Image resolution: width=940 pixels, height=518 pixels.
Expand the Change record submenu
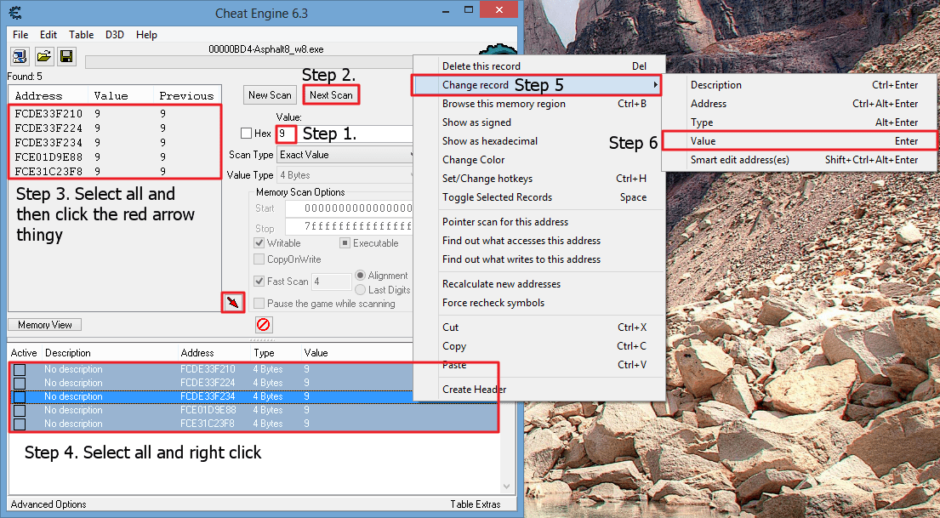point(538,85)
